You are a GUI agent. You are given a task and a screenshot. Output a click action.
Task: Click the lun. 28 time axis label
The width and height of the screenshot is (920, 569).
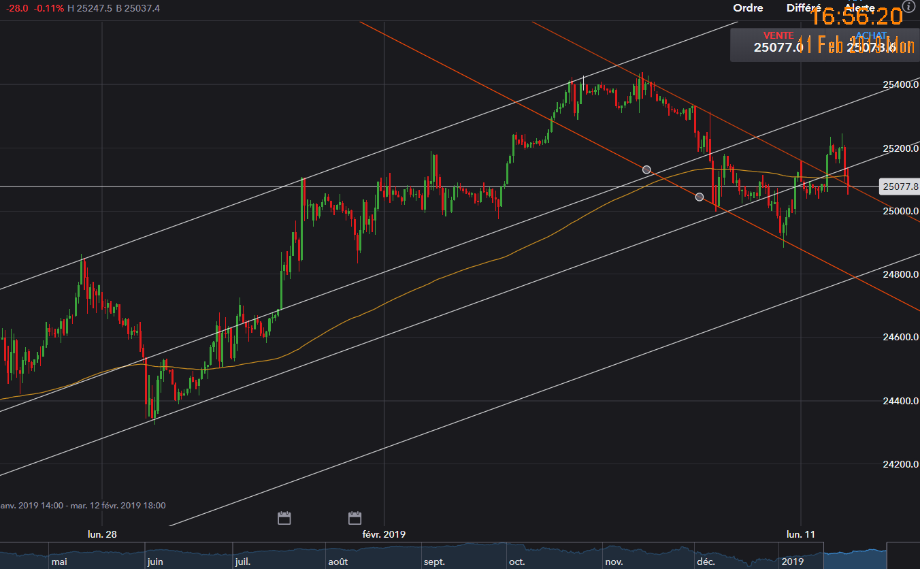pos(102,534)
